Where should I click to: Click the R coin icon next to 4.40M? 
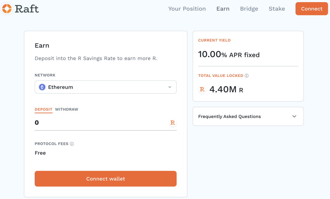coord(202,89)
